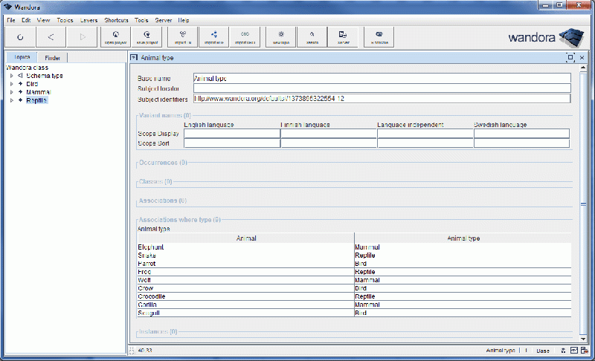Click the panel layout icon in status bar

574,351
